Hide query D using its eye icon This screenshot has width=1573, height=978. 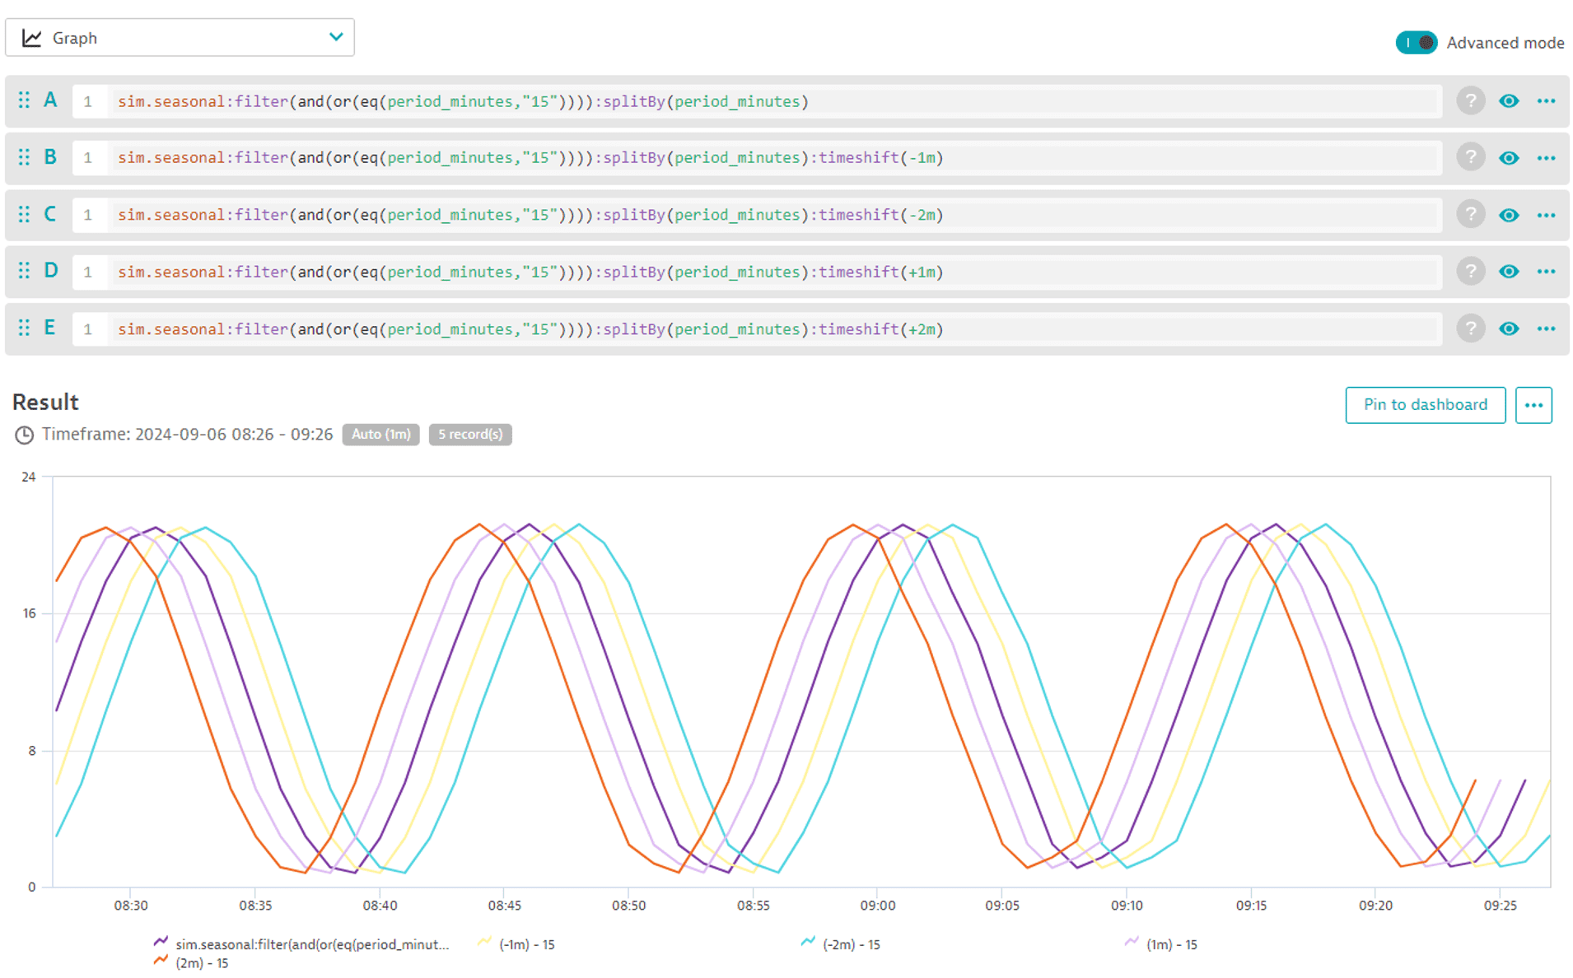(x=1510, y=272)
